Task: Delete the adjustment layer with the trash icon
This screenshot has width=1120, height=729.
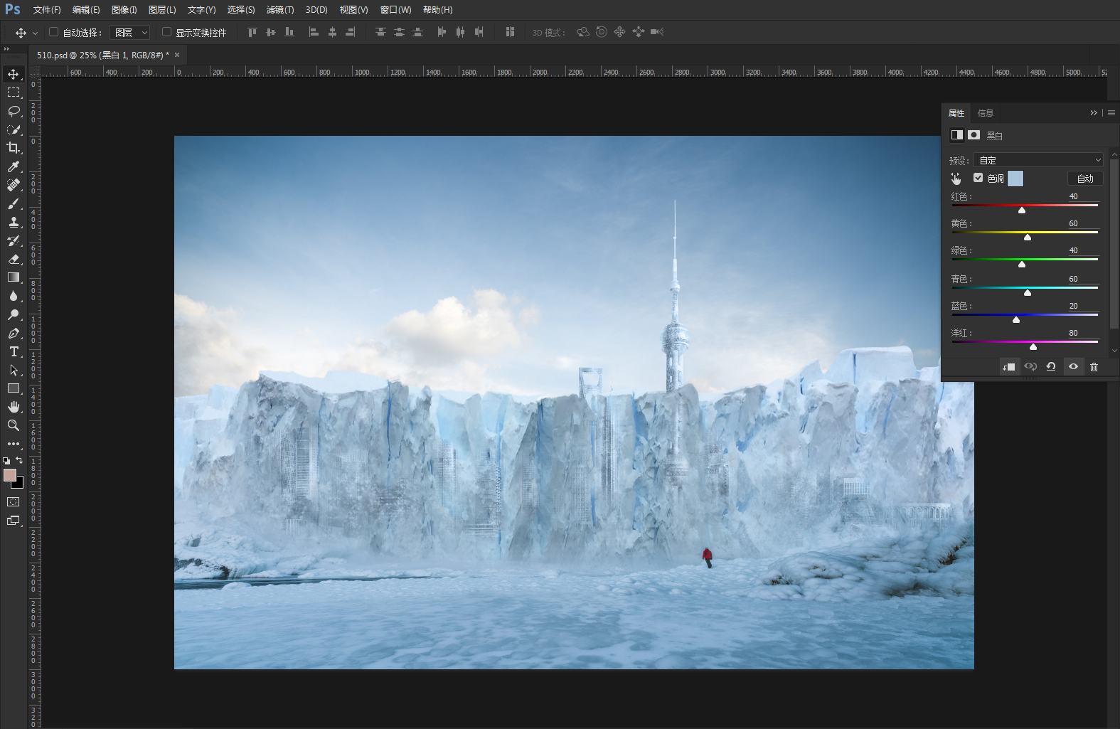Action: click(1094, 367)
